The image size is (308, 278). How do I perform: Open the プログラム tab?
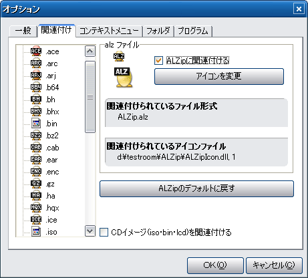pyautogui.click(x=193, y=31)
